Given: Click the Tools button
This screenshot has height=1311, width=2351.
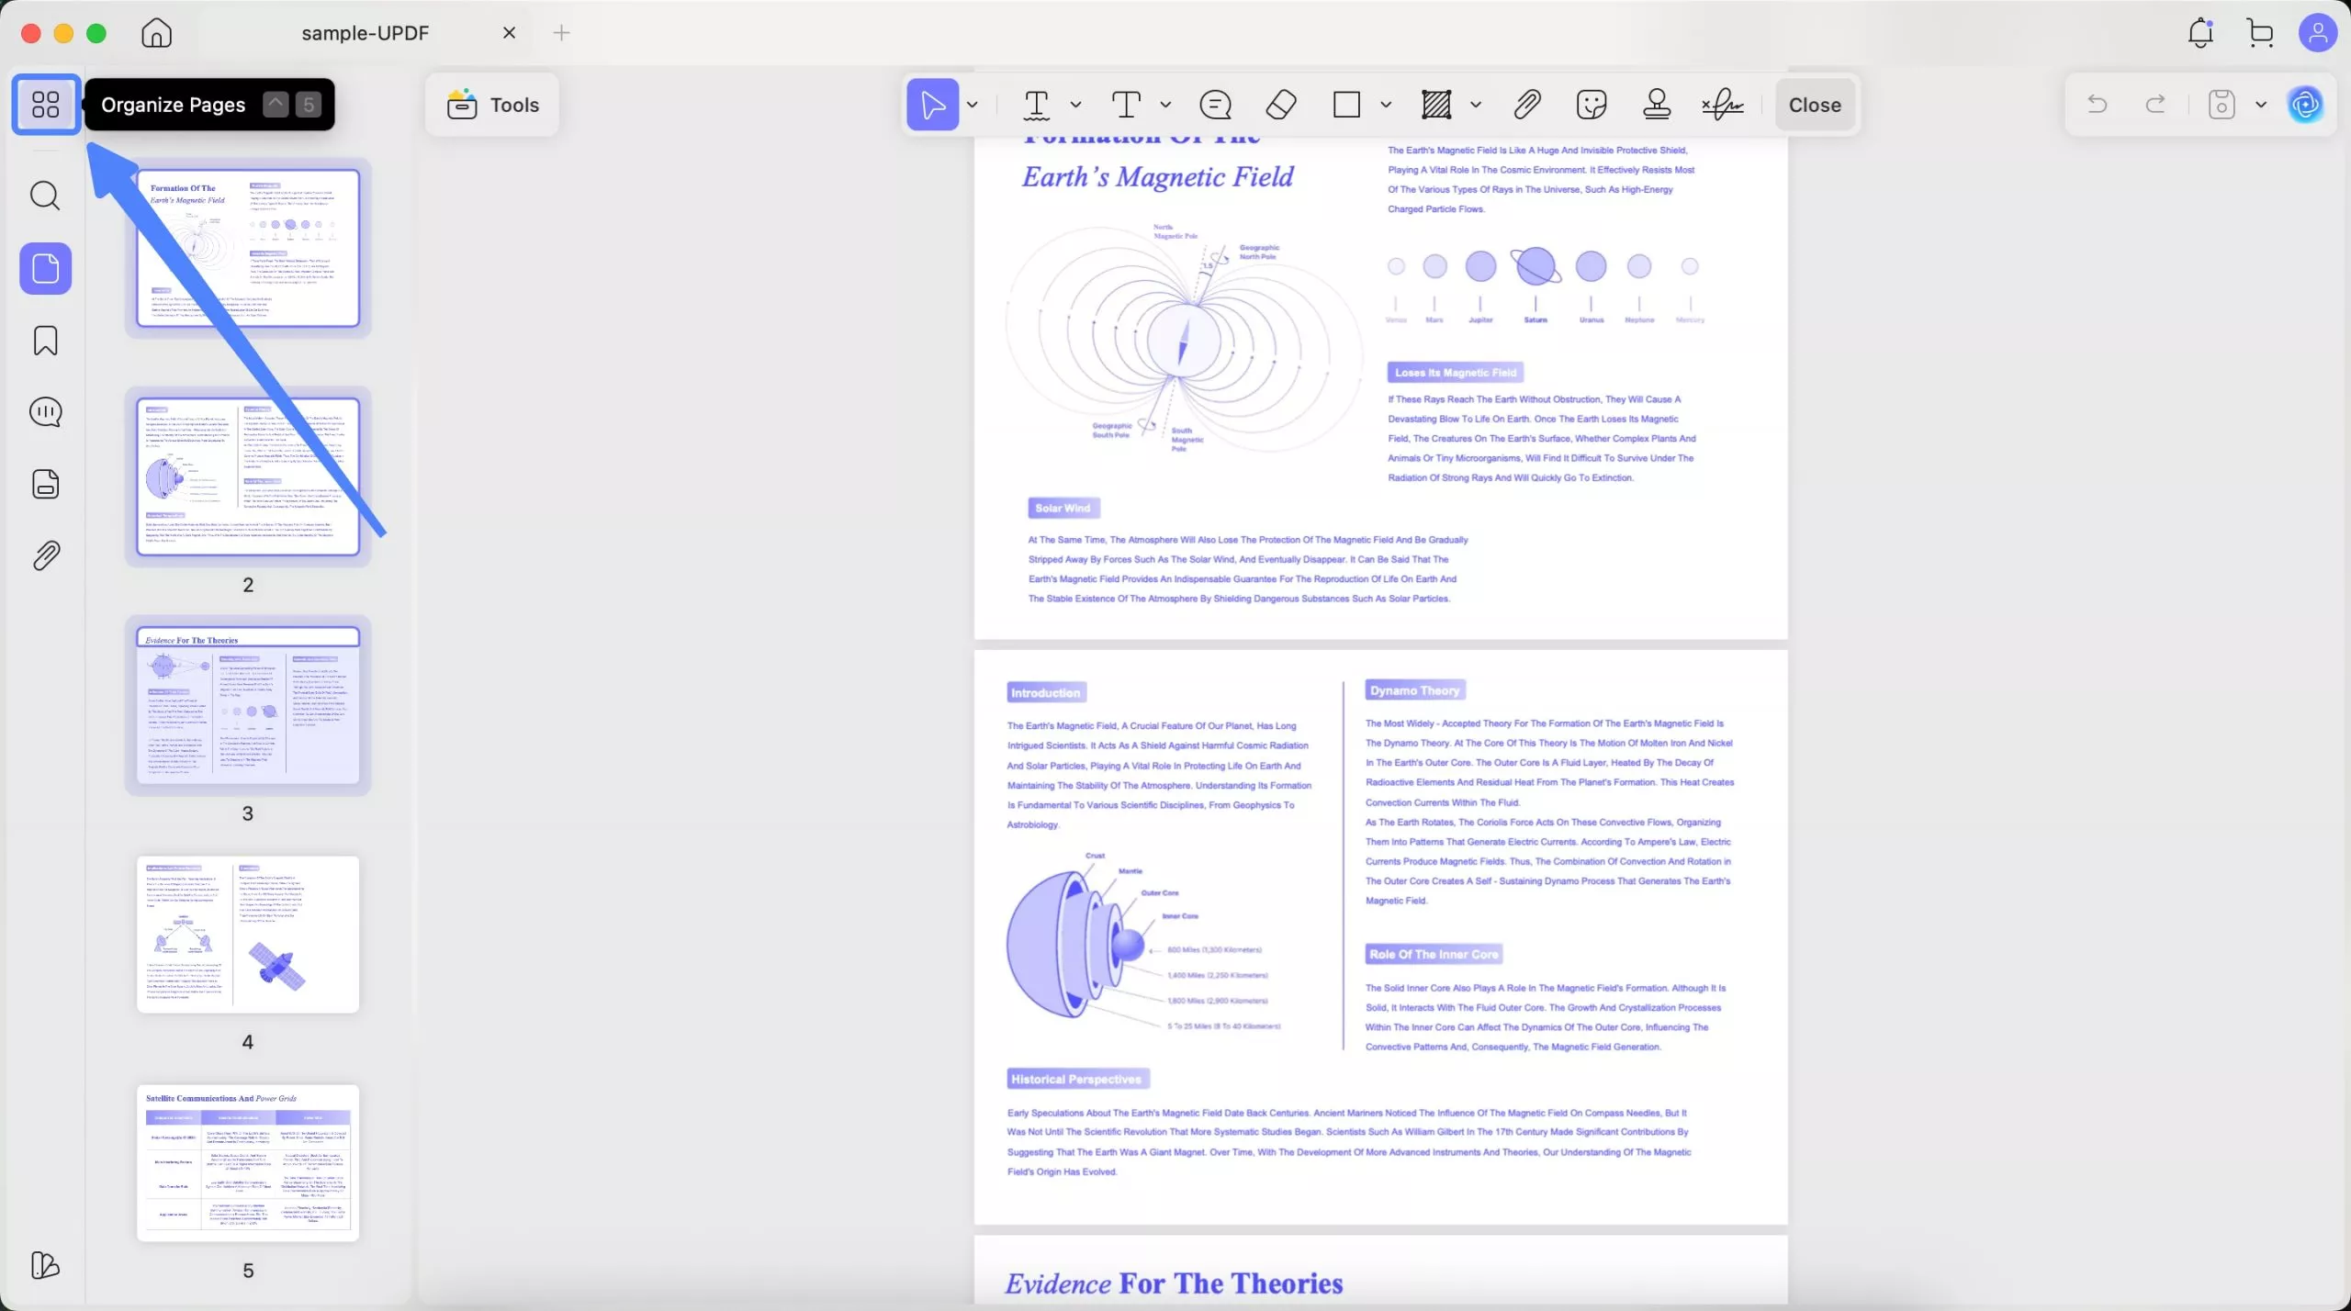Looking at the screenshot, I should tap(492, 105).
